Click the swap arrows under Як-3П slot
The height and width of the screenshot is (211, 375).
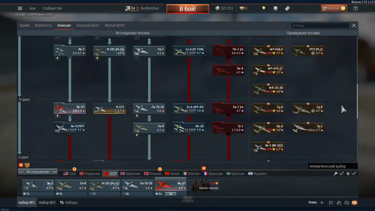click(x=171, y=194)
